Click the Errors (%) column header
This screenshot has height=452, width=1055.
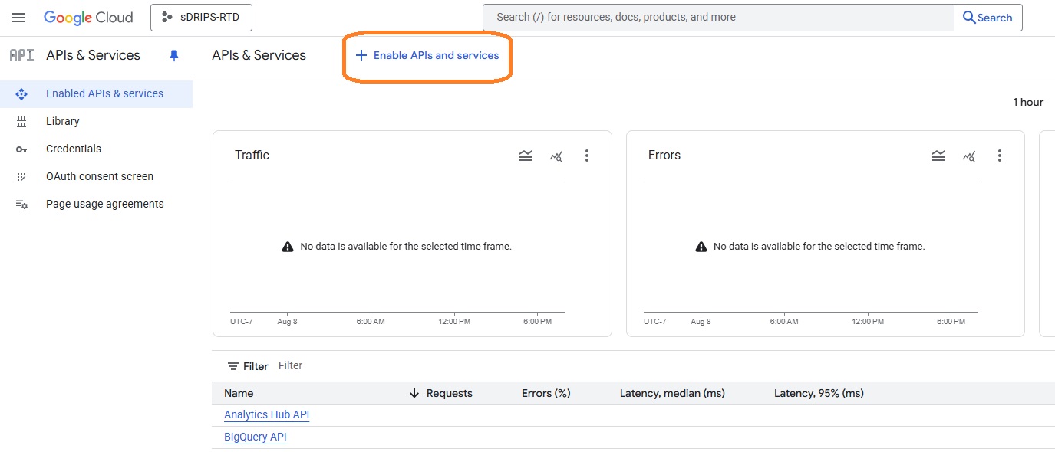coord(546,393)
